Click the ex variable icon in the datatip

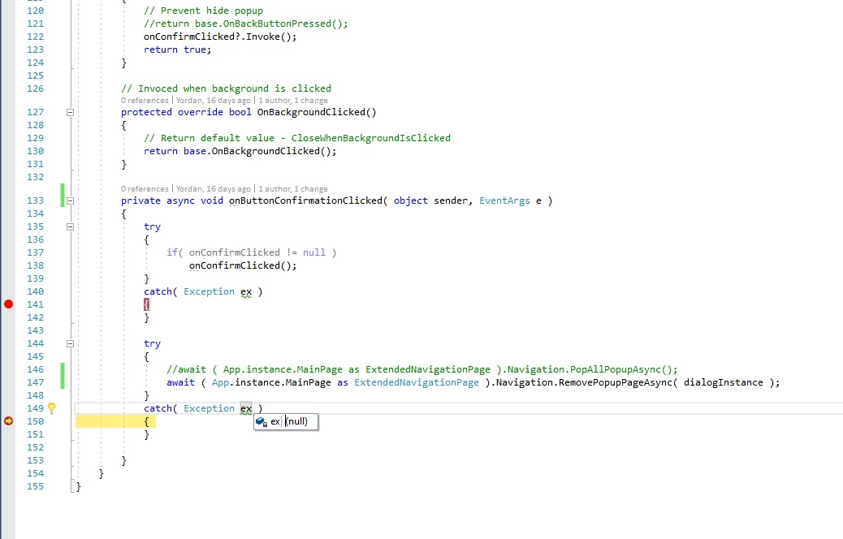point(262,422)
